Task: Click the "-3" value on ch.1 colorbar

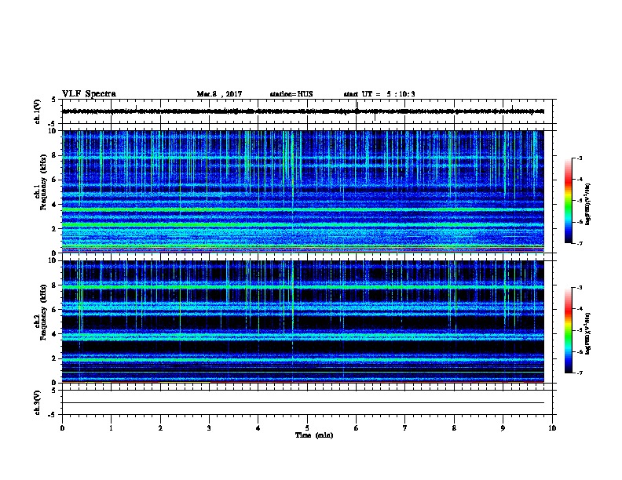Action: coord(579,158)
